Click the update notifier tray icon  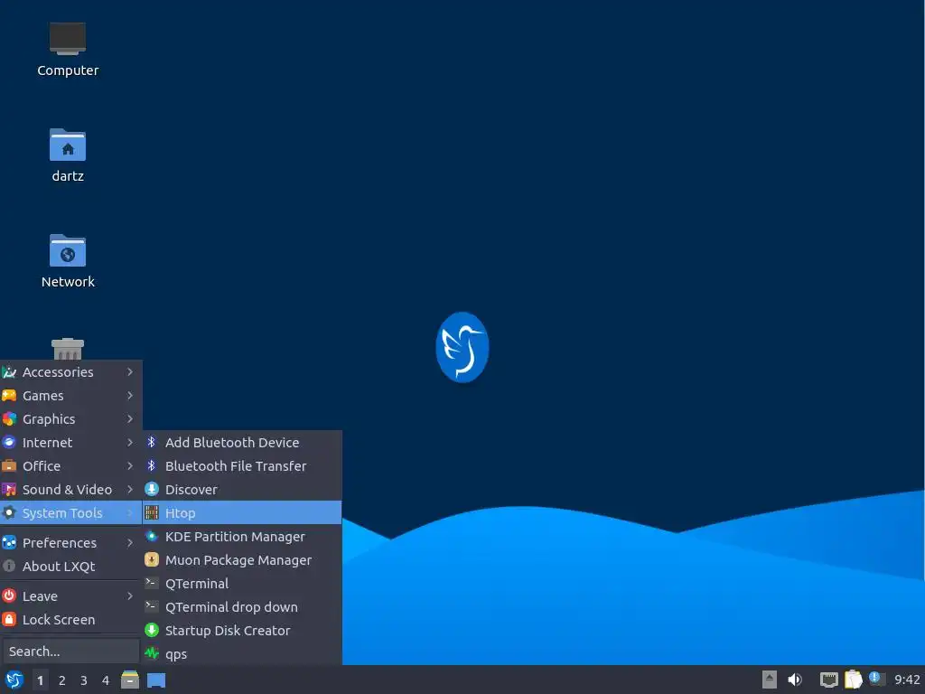pyautogui.click(x=876, y=679)
